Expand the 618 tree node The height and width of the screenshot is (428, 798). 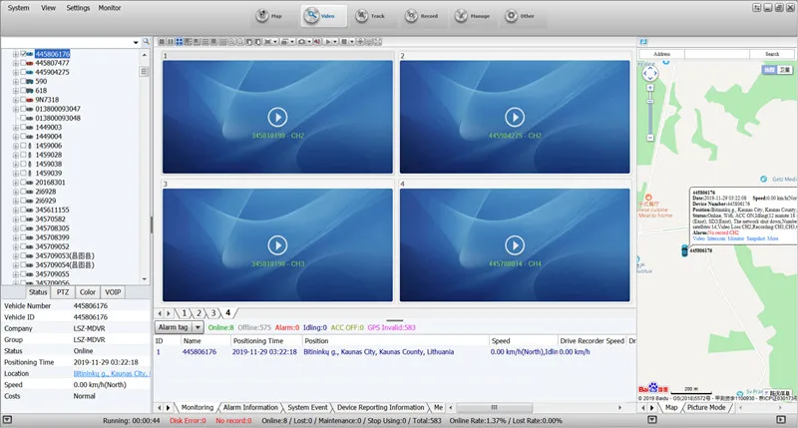(x=15, y=90)
